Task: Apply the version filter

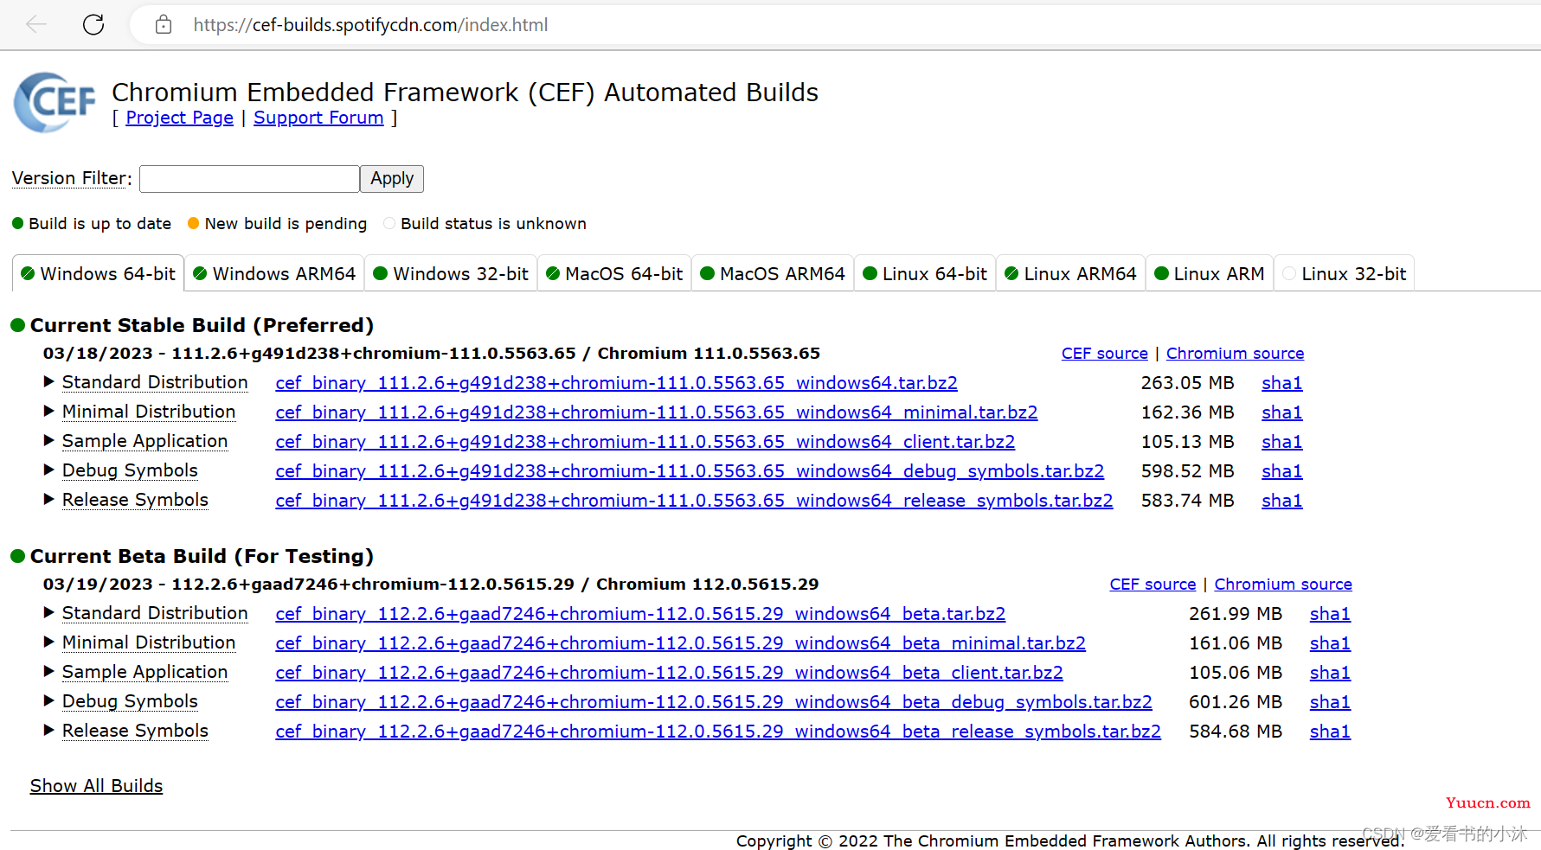Action: pos(392,179)
